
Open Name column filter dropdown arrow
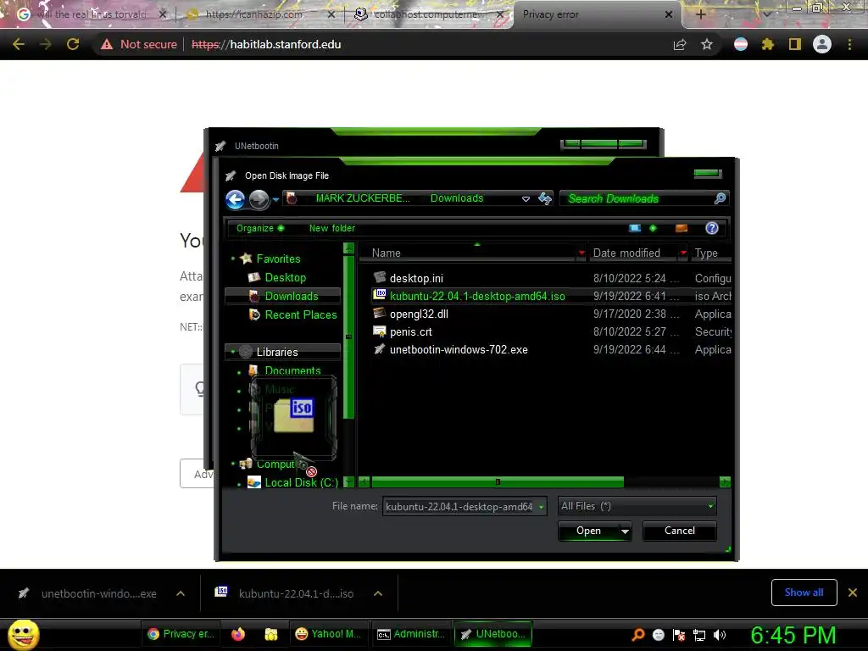(x=581, y=253)
